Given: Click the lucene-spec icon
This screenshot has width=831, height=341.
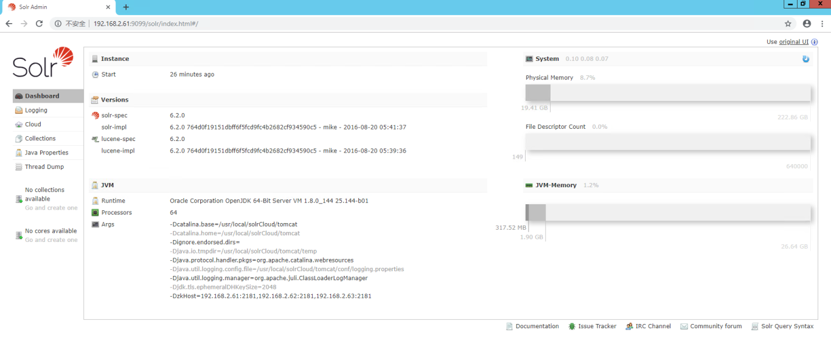Looking at the screenshot, I should [x=95, y=139].
